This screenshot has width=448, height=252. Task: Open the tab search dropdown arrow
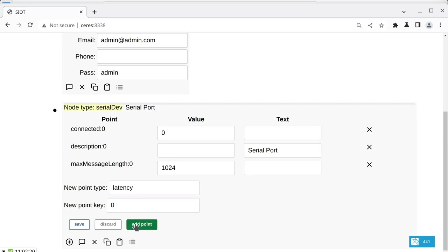pos(404,12)
